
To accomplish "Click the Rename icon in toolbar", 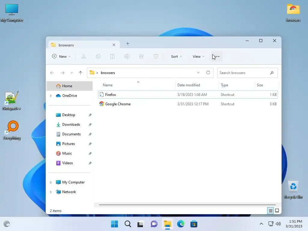I will tap(127, 57).
